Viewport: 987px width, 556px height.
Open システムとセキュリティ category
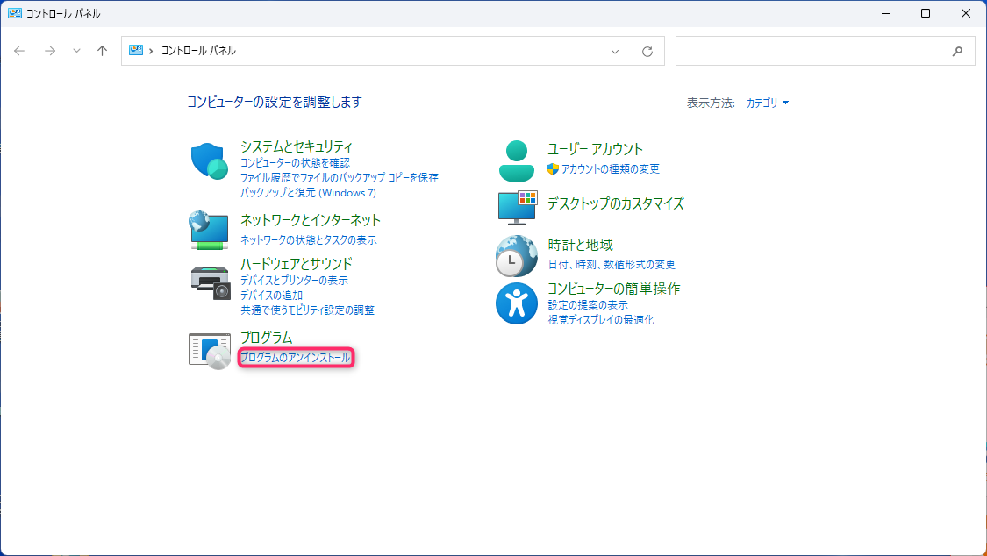pyautogui.click(x=297, y=146)
